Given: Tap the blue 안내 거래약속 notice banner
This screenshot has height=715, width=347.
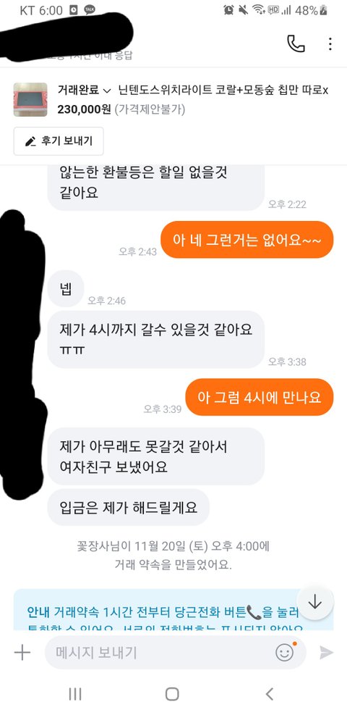Looking at the screenshot, I should click(x=173, y=610).
